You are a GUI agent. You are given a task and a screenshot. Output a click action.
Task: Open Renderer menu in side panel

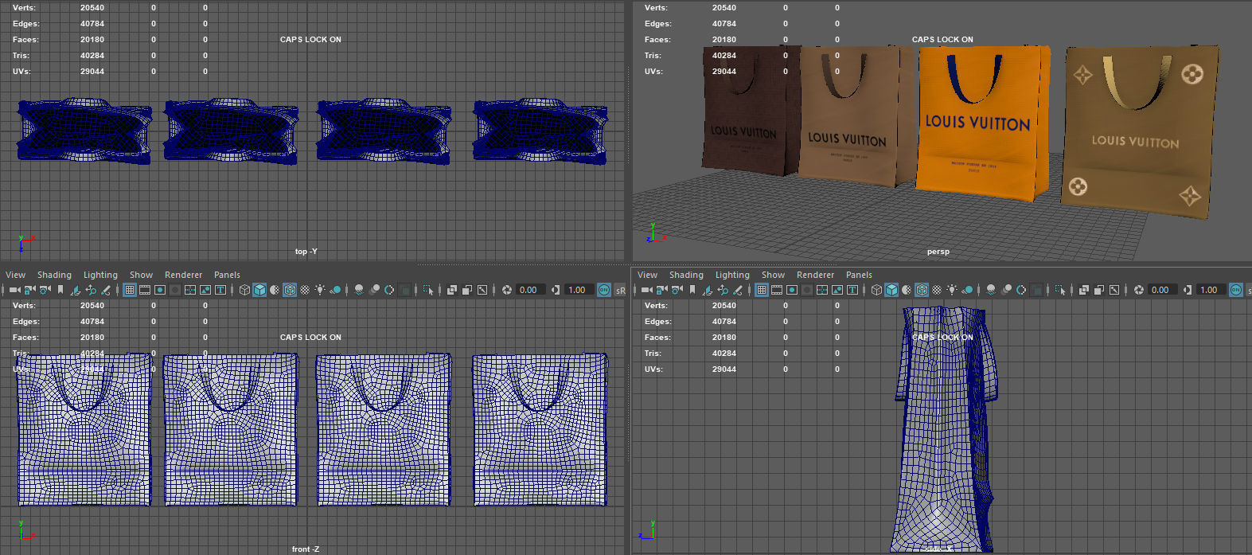[x=815, y=275]
